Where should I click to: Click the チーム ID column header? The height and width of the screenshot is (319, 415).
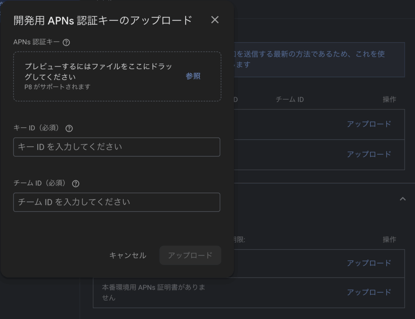point(289,99)
